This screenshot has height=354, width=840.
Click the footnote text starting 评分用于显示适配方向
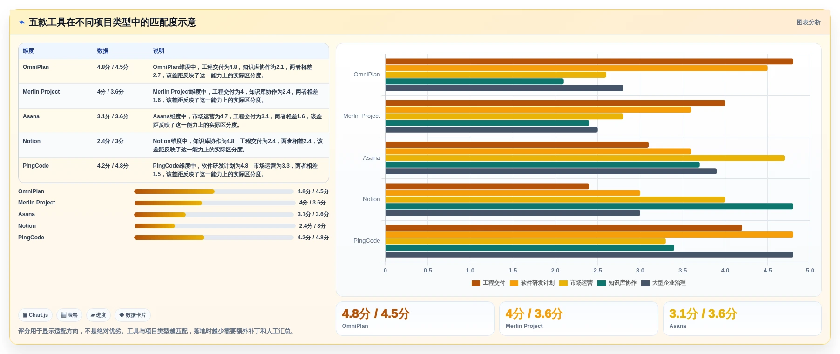point(157,331)
